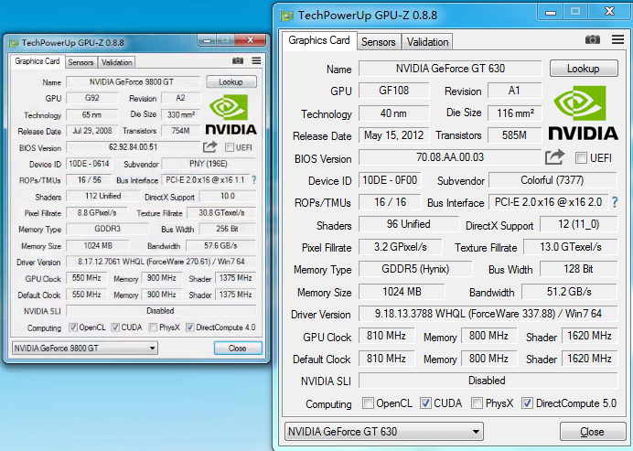Click Lookup button in GT 630 window

click(584, 69)
